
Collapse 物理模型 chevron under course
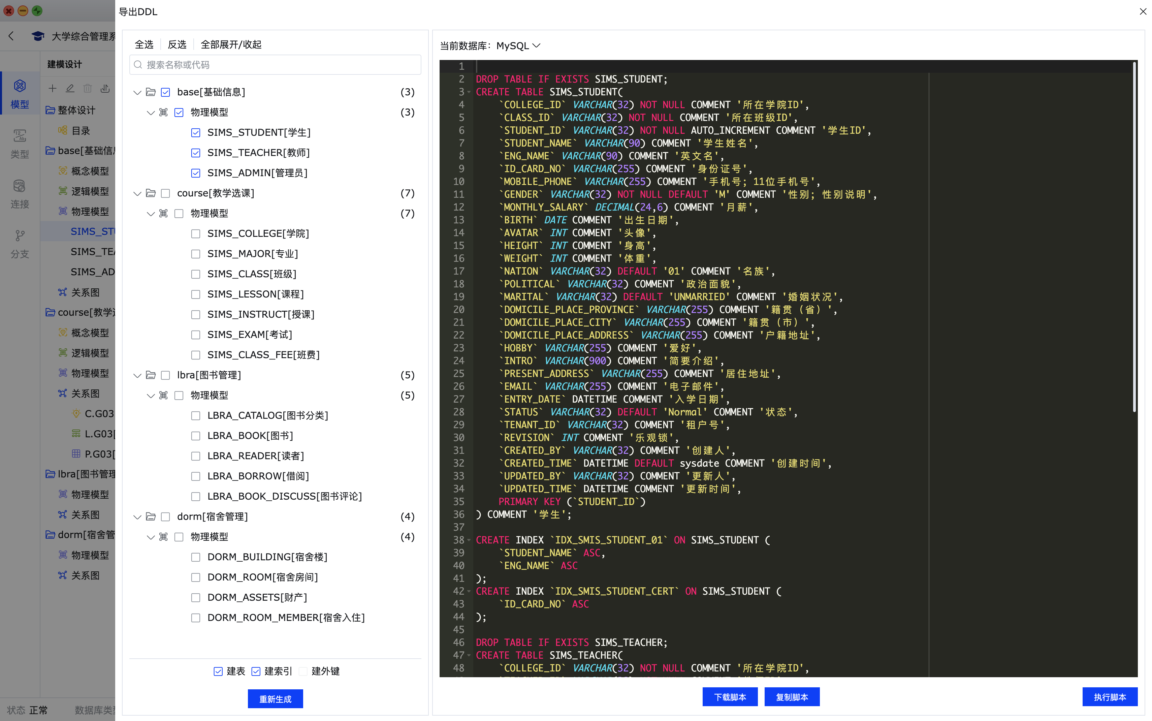(151, 214)
